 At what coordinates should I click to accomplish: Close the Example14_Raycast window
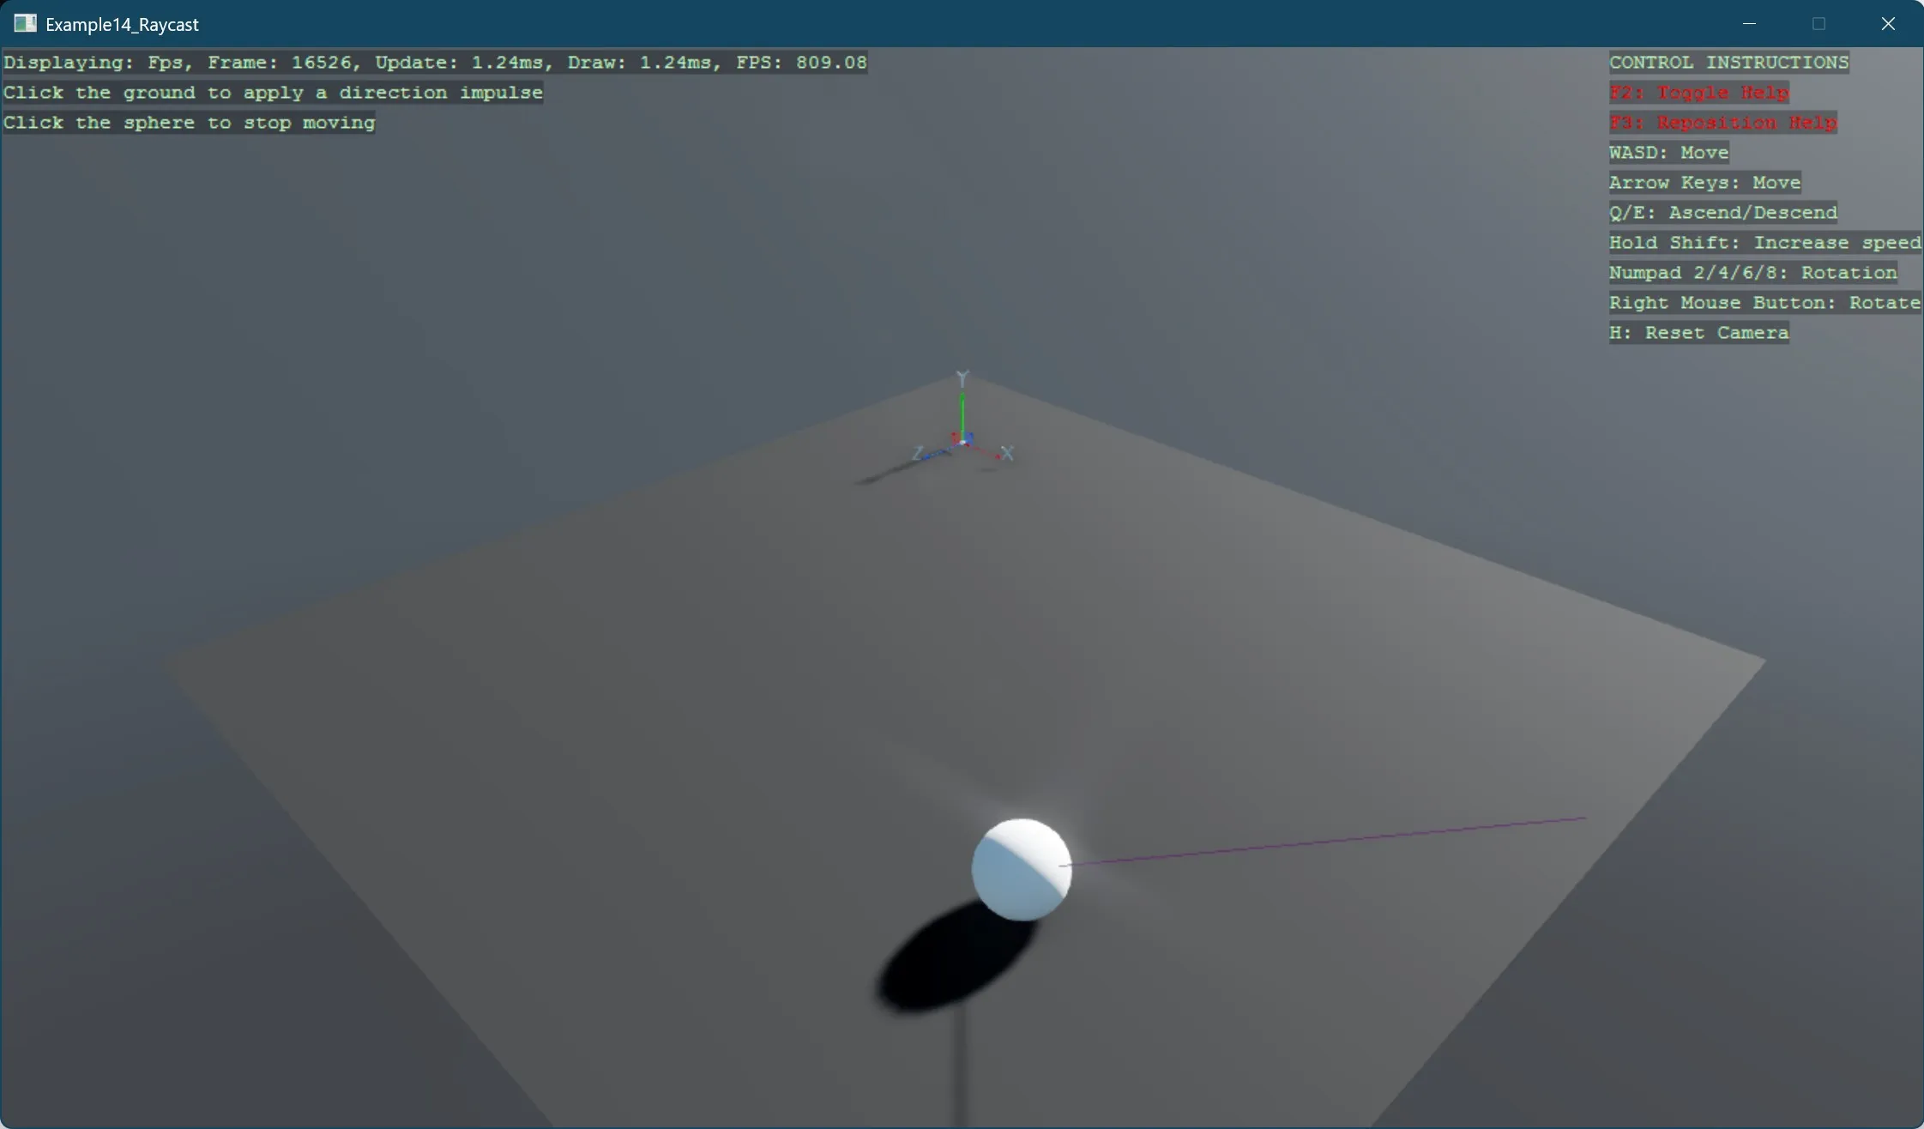[x=1888, y=24]
